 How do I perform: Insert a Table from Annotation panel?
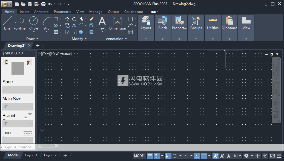(130, 32)
